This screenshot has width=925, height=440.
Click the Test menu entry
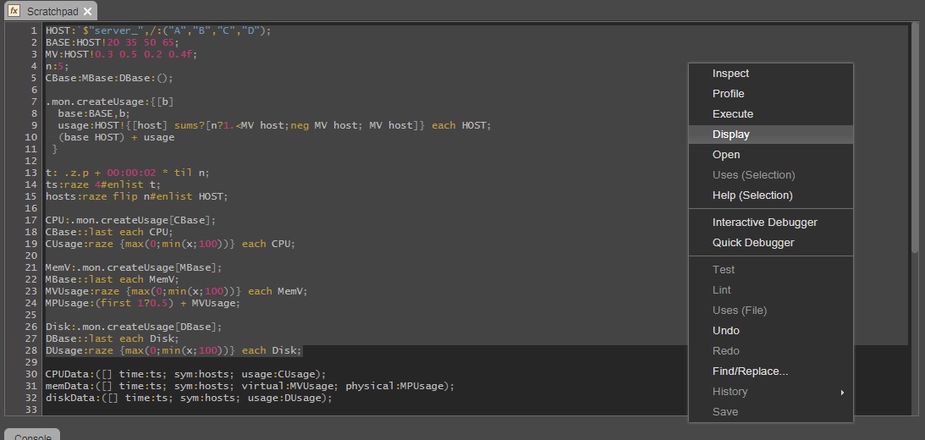pyautogui.click(x=770, y=270)
